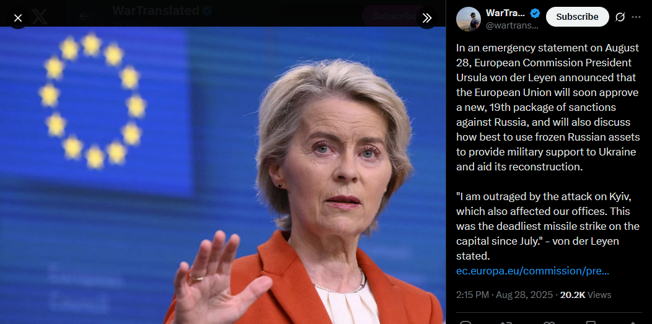Open WarTranslated profile avatar

tap(469, 19)
